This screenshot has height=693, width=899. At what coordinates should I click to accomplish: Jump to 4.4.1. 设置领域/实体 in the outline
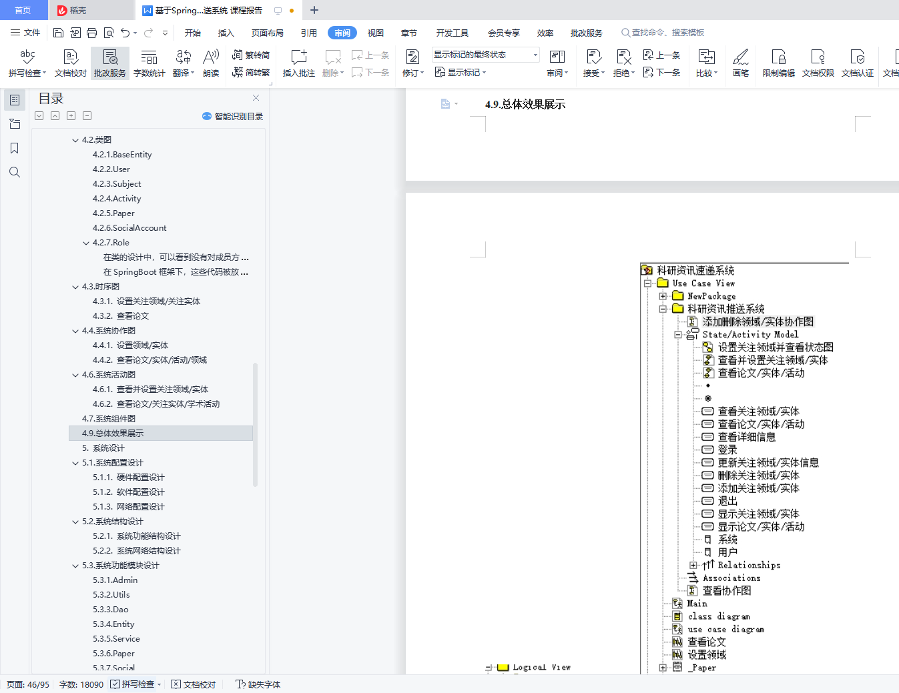click(x=130, y=345)
